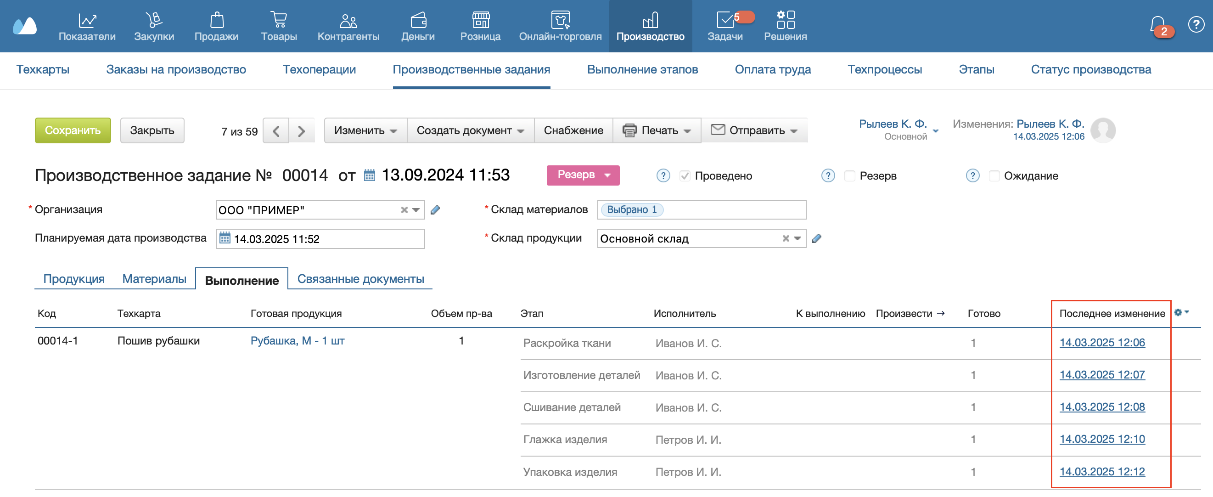Open the Связанные документы tab
Screen dimensions: 1213x497
tap(361, 279)
